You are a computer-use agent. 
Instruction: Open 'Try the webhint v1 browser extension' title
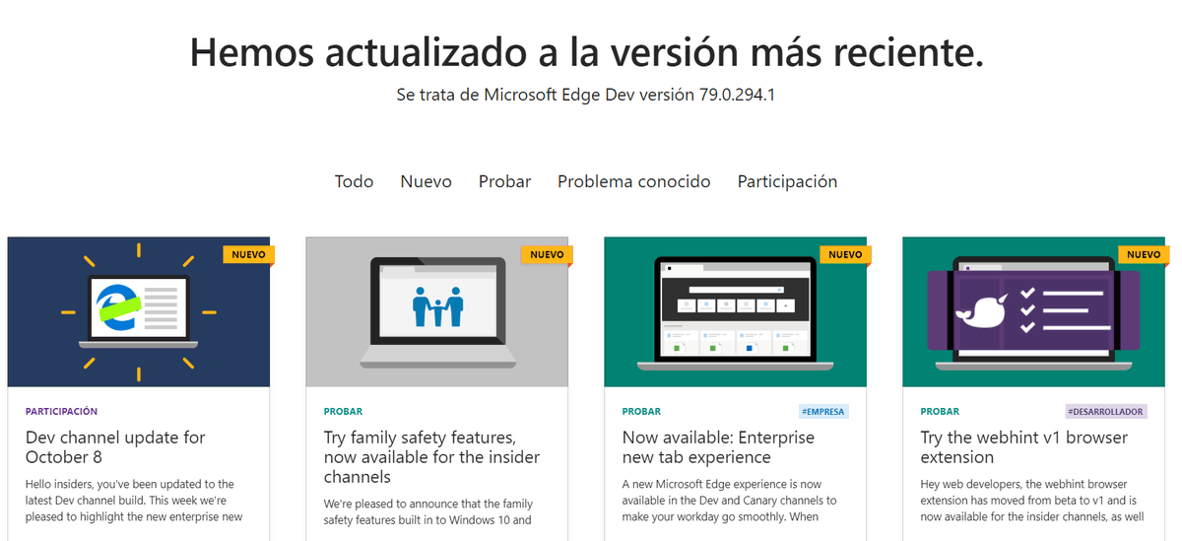[x=1024, y=447]
